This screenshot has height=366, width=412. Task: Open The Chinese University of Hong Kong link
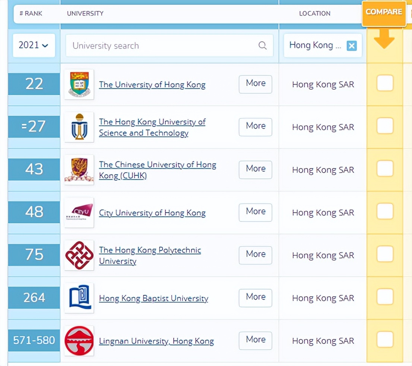[x=157, y=170]
